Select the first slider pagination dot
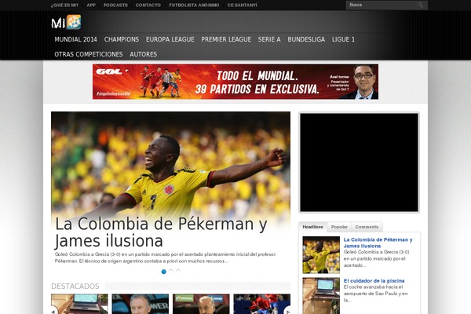471x314 pixels. pos(164,271)
